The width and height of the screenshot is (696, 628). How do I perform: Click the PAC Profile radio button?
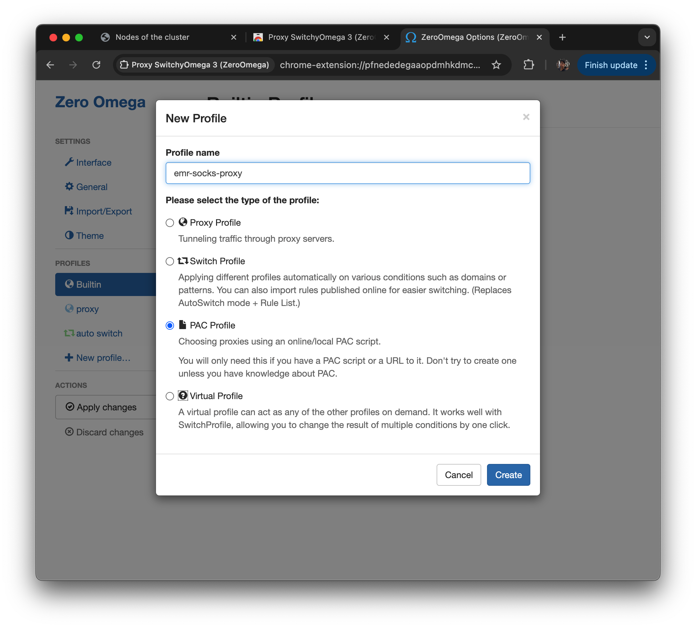(x=170, y=326)
